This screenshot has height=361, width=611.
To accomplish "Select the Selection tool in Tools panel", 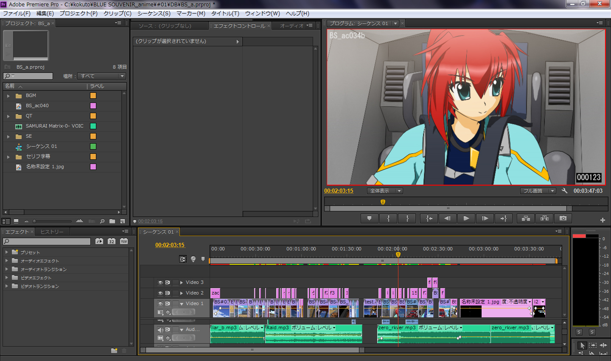I will tap(582, 345).
